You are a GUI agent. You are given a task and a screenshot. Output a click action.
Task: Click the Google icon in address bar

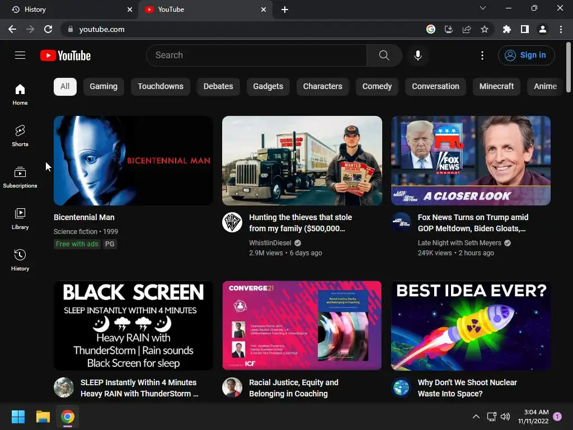tap(431, 29)
